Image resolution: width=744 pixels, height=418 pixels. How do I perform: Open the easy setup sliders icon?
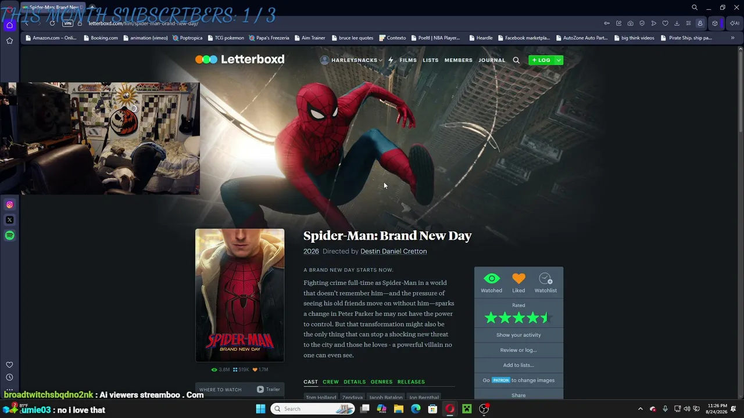(x=688, y=23)
